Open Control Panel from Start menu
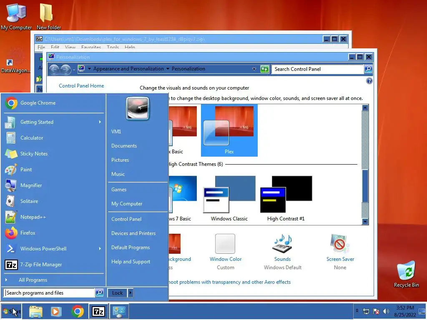The width and height of the screenshot is (427, 320). tap(126, 219)
